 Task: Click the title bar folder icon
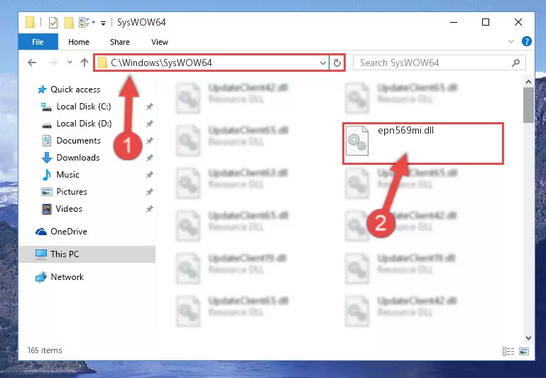[31, 22]
